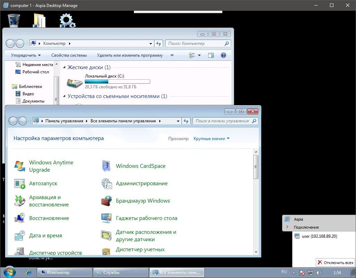This screenshot has height=278, width=356.
Task: Click the disk C free-space usage bar
Action: (117, 81)
